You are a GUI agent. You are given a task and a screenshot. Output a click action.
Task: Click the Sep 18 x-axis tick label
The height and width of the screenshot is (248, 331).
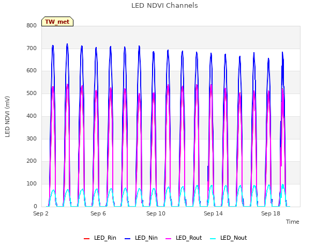[270, 213]
